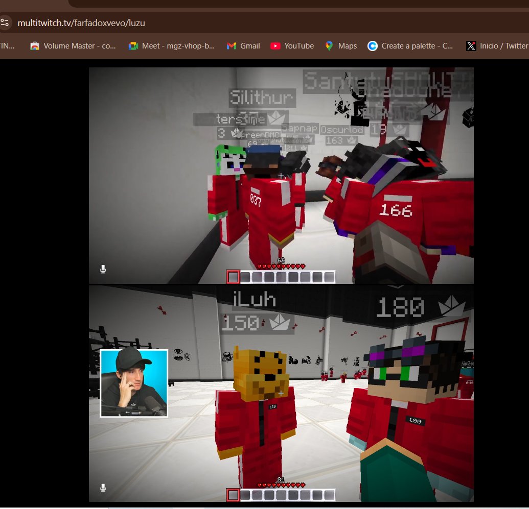The image size is (529, 509).
Task: Click the streamer webcam overlay in bottom stream
Action: click(x=134, y=383)
